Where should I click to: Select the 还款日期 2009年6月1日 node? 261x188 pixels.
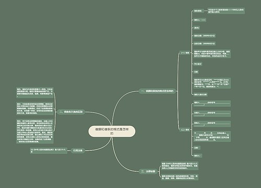[204, 43]
